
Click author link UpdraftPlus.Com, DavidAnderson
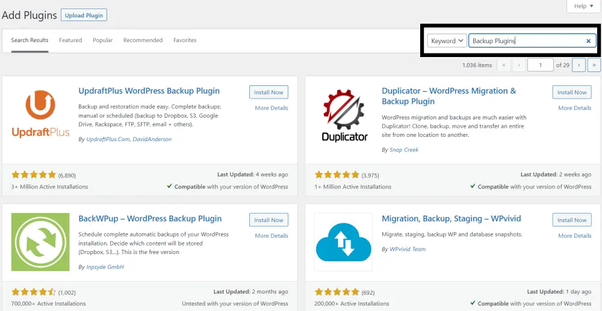129,139
